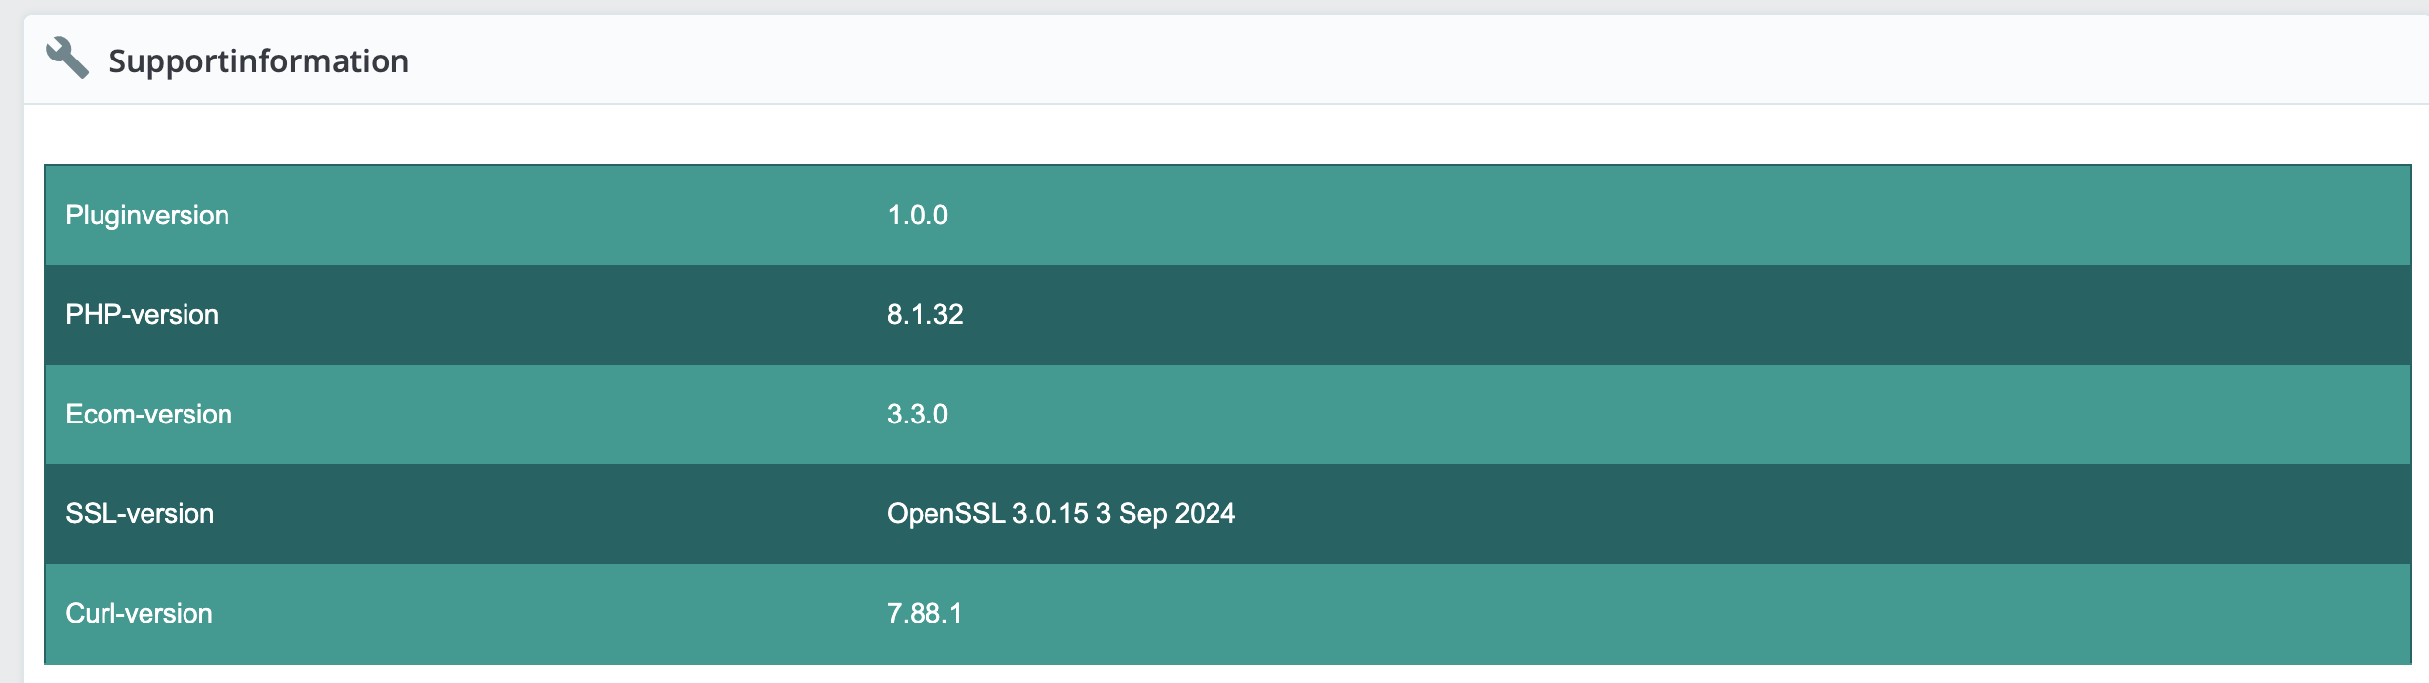Select the PHP version value 8.1.32
Image resolution: width=2429 pixels, height=683 pixels.
click(x=926, y=314)
